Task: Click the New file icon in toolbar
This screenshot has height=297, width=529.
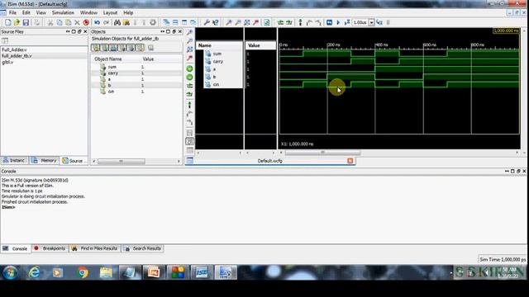Action: [x=7, y=22]
